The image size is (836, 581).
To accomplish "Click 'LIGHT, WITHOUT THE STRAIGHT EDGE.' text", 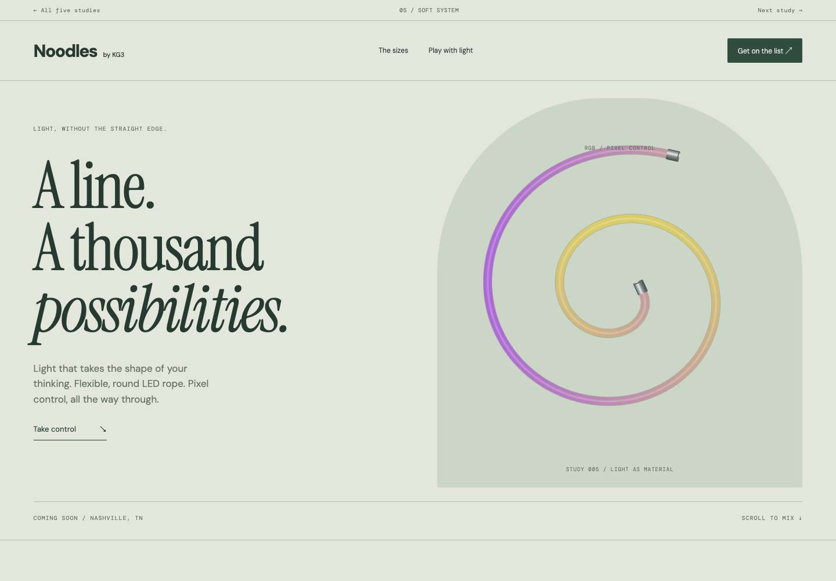I will (100, 129).
